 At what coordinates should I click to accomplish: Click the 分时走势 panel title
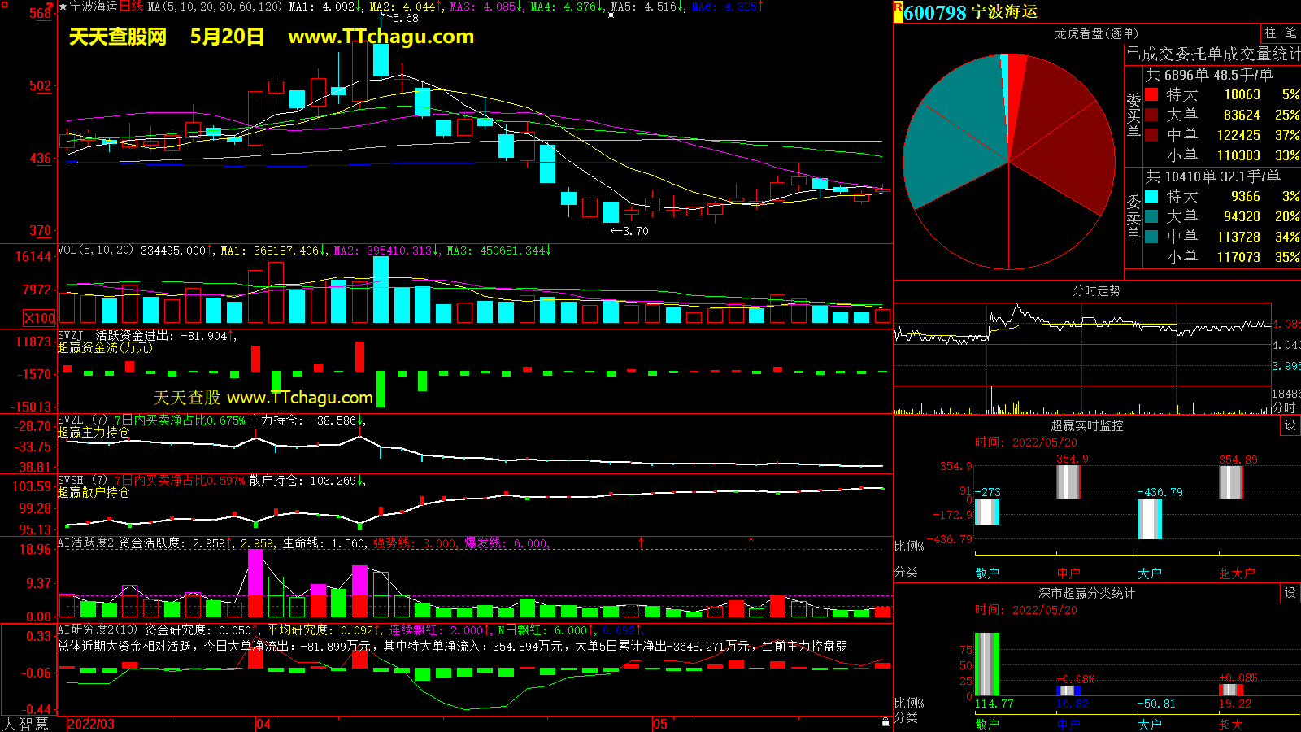click(x=1096, y=290)
